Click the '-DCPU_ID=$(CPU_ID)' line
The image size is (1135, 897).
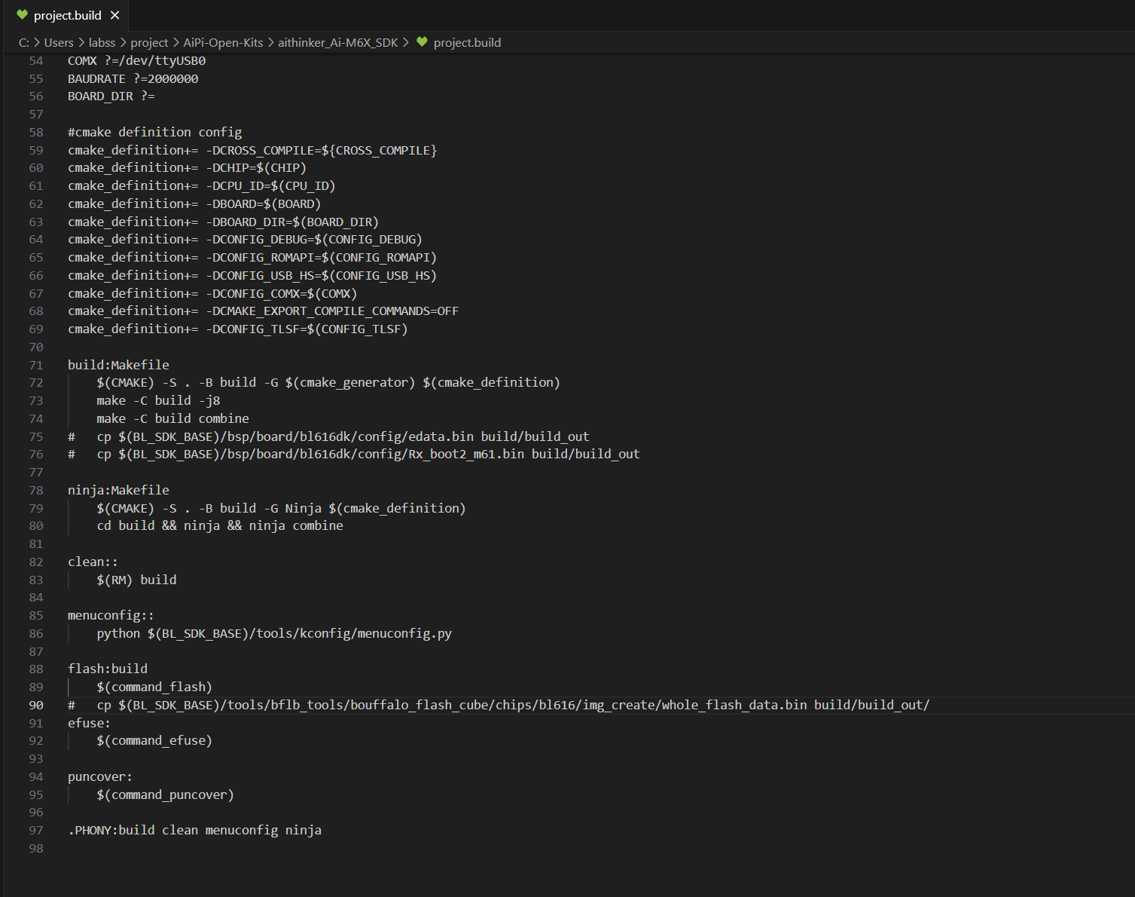pyautogui.click(x=201, y=186)
